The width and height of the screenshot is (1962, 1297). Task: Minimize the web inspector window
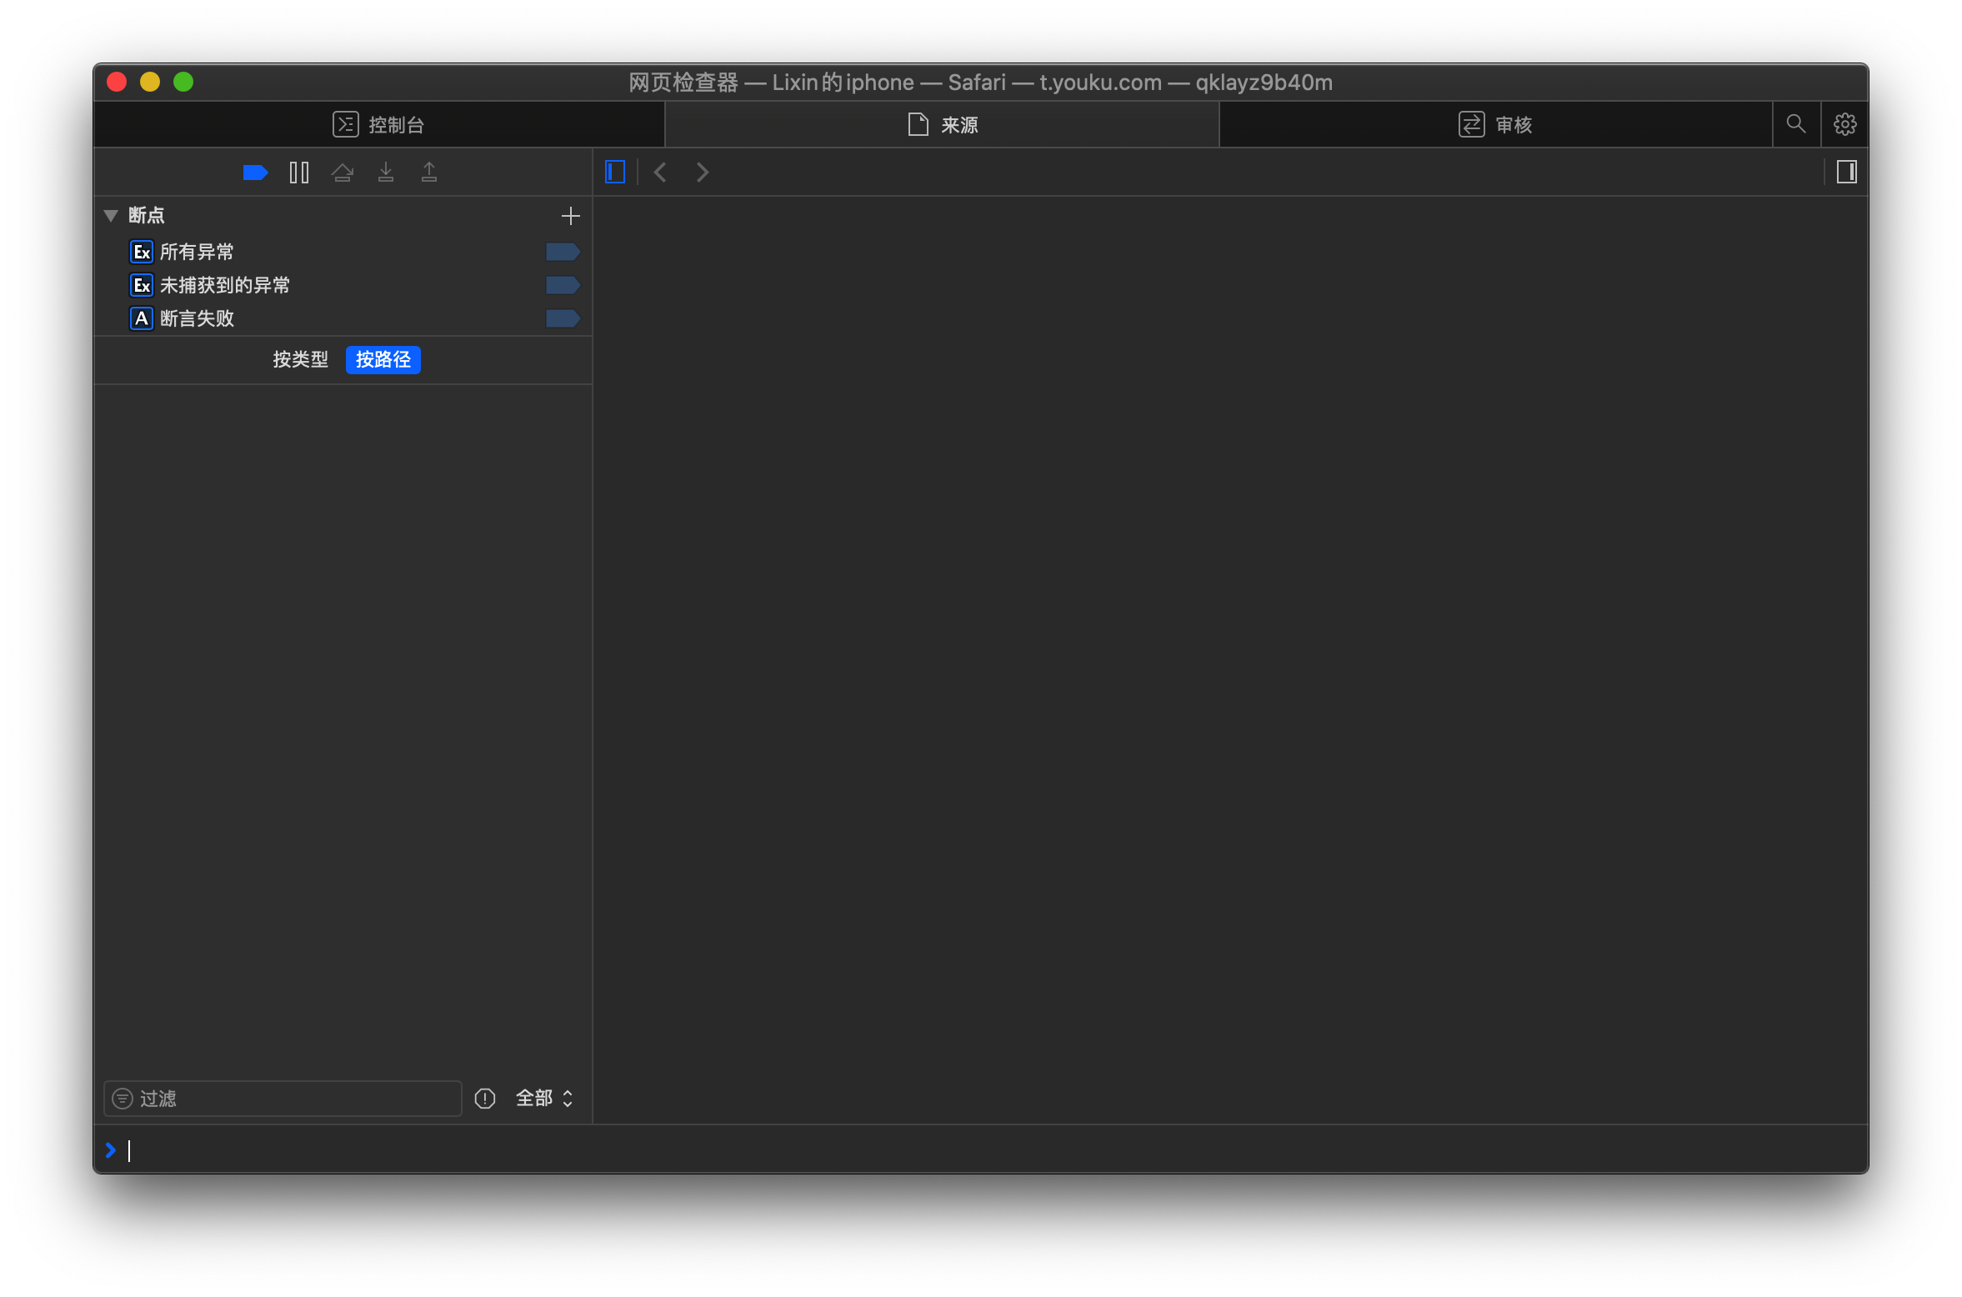[x=150, y=82]
